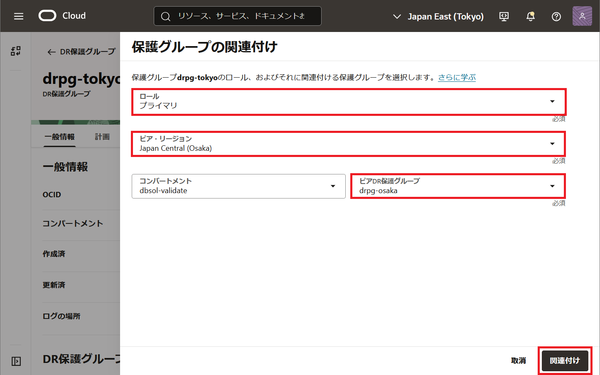The height and width of the screenshot is (375, 600).
Task: Click the back arrow to DR保護グループ
Action: tap(51, 51)
